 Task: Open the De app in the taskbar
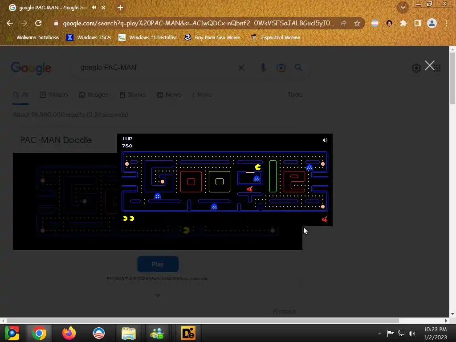tap(188, 333)
